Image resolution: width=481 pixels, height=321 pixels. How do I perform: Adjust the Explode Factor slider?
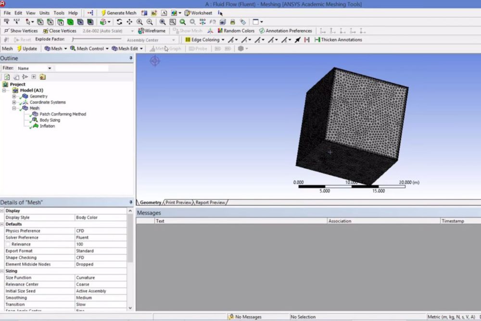pos(73,40)
